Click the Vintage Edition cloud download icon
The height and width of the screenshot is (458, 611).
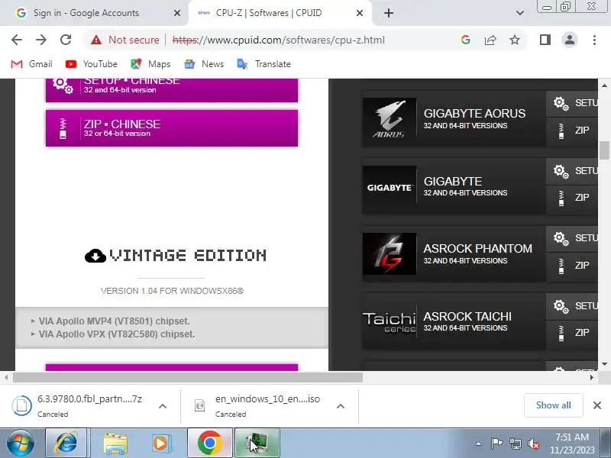click(95, 256)
